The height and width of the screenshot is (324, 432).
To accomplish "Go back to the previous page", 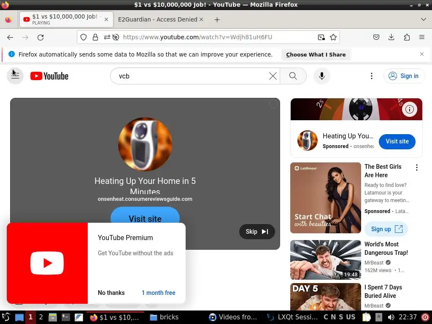I will [x=10, y=38].
